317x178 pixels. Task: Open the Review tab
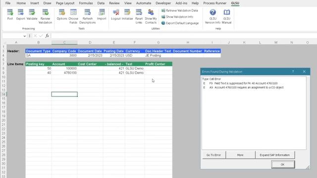point(114,3)
